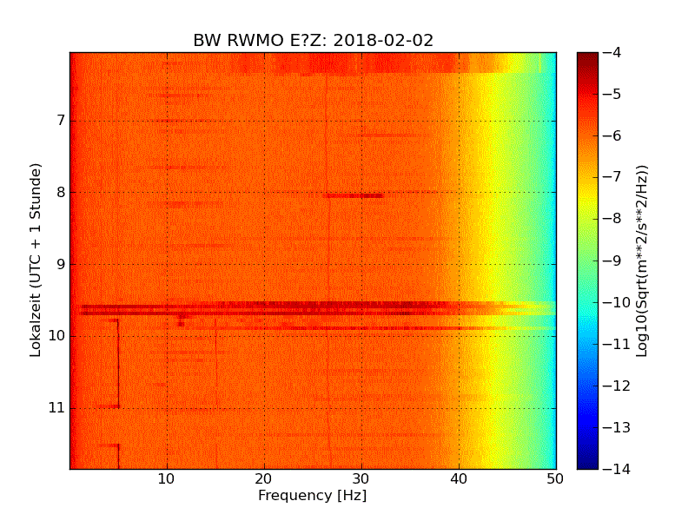Pick the green region of the colorbar near −9

[x=587, y=260]
